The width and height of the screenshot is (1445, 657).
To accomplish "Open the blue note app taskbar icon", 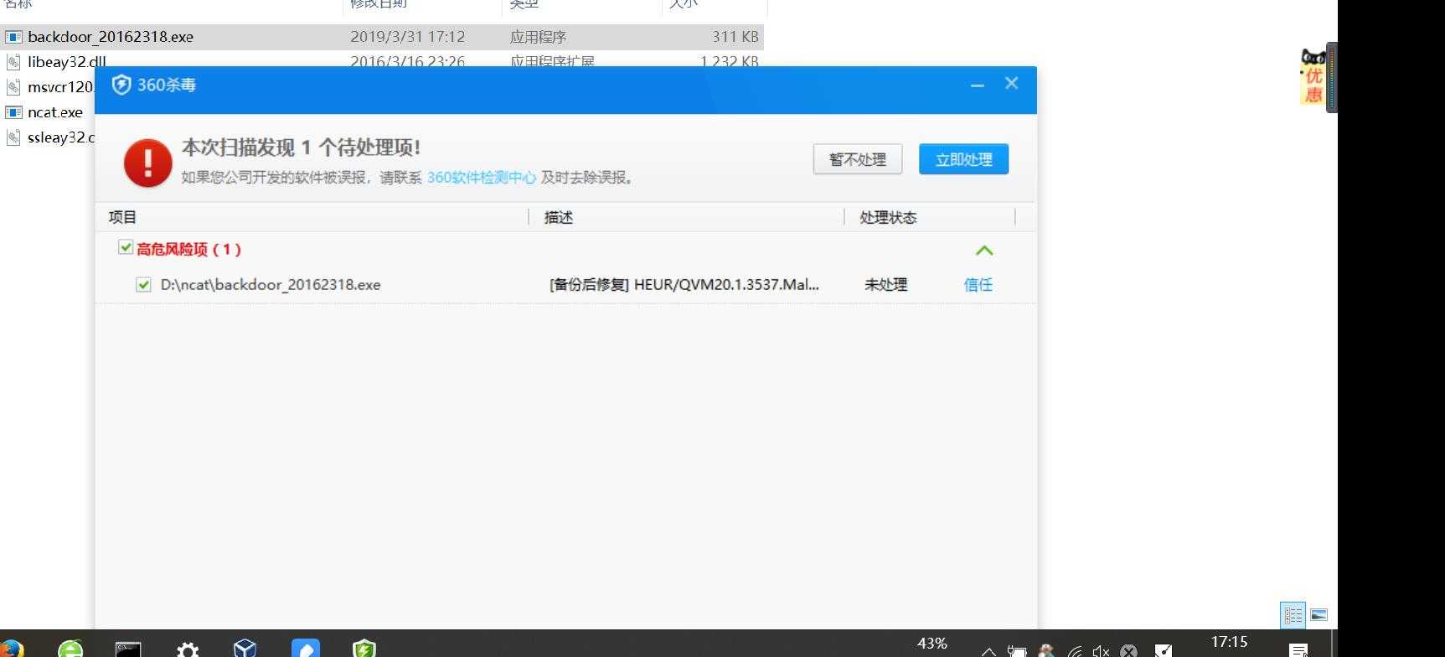I will click(306, 649).
